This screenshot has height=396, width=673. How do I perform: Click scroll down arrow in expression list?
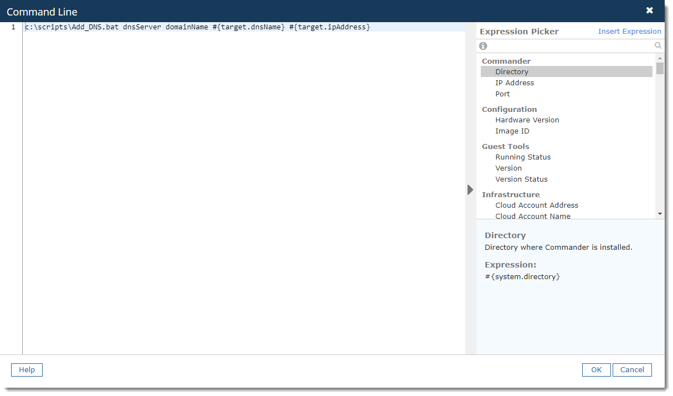(x=660, y=213)
